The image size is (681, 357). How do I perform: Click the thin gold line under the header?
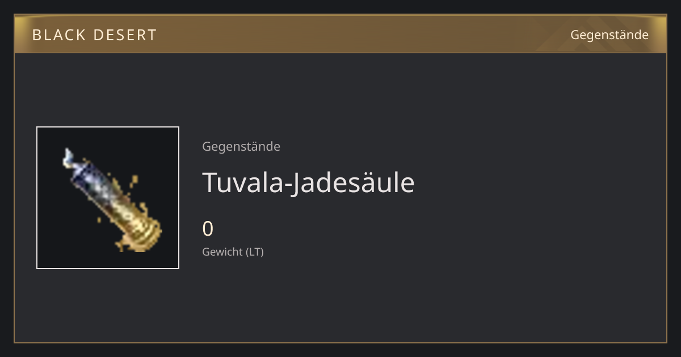click(340, 53)
